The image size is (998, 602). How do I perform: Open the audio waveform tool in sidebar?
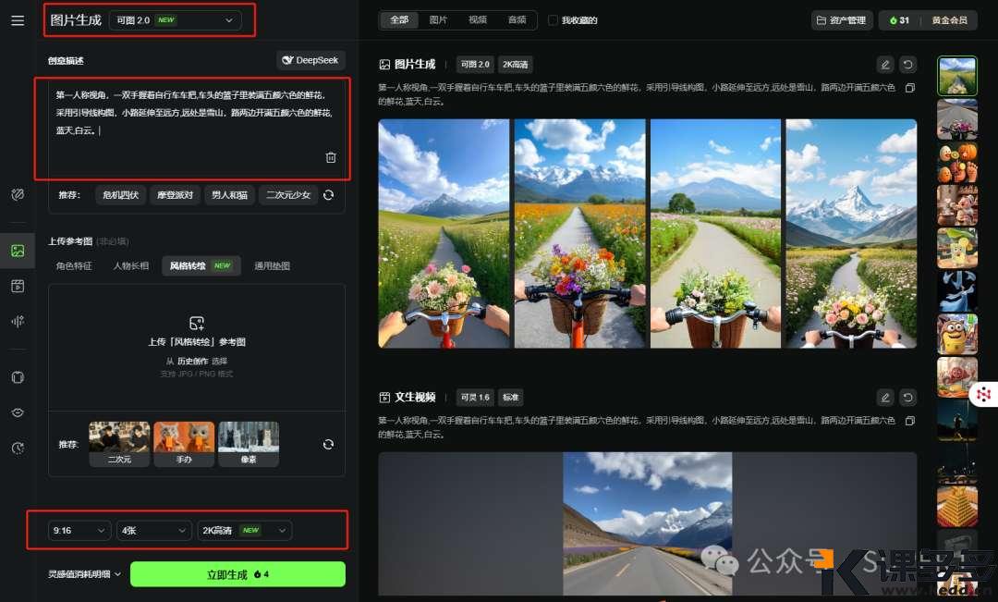17,321
